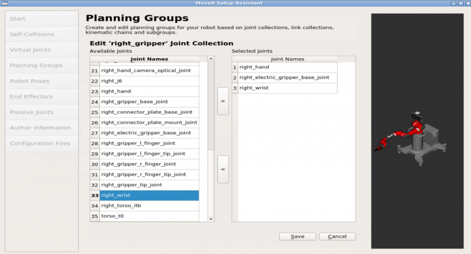Click scroll-down arrow of available joints list

pyautogui.click(x=211, y=219)
